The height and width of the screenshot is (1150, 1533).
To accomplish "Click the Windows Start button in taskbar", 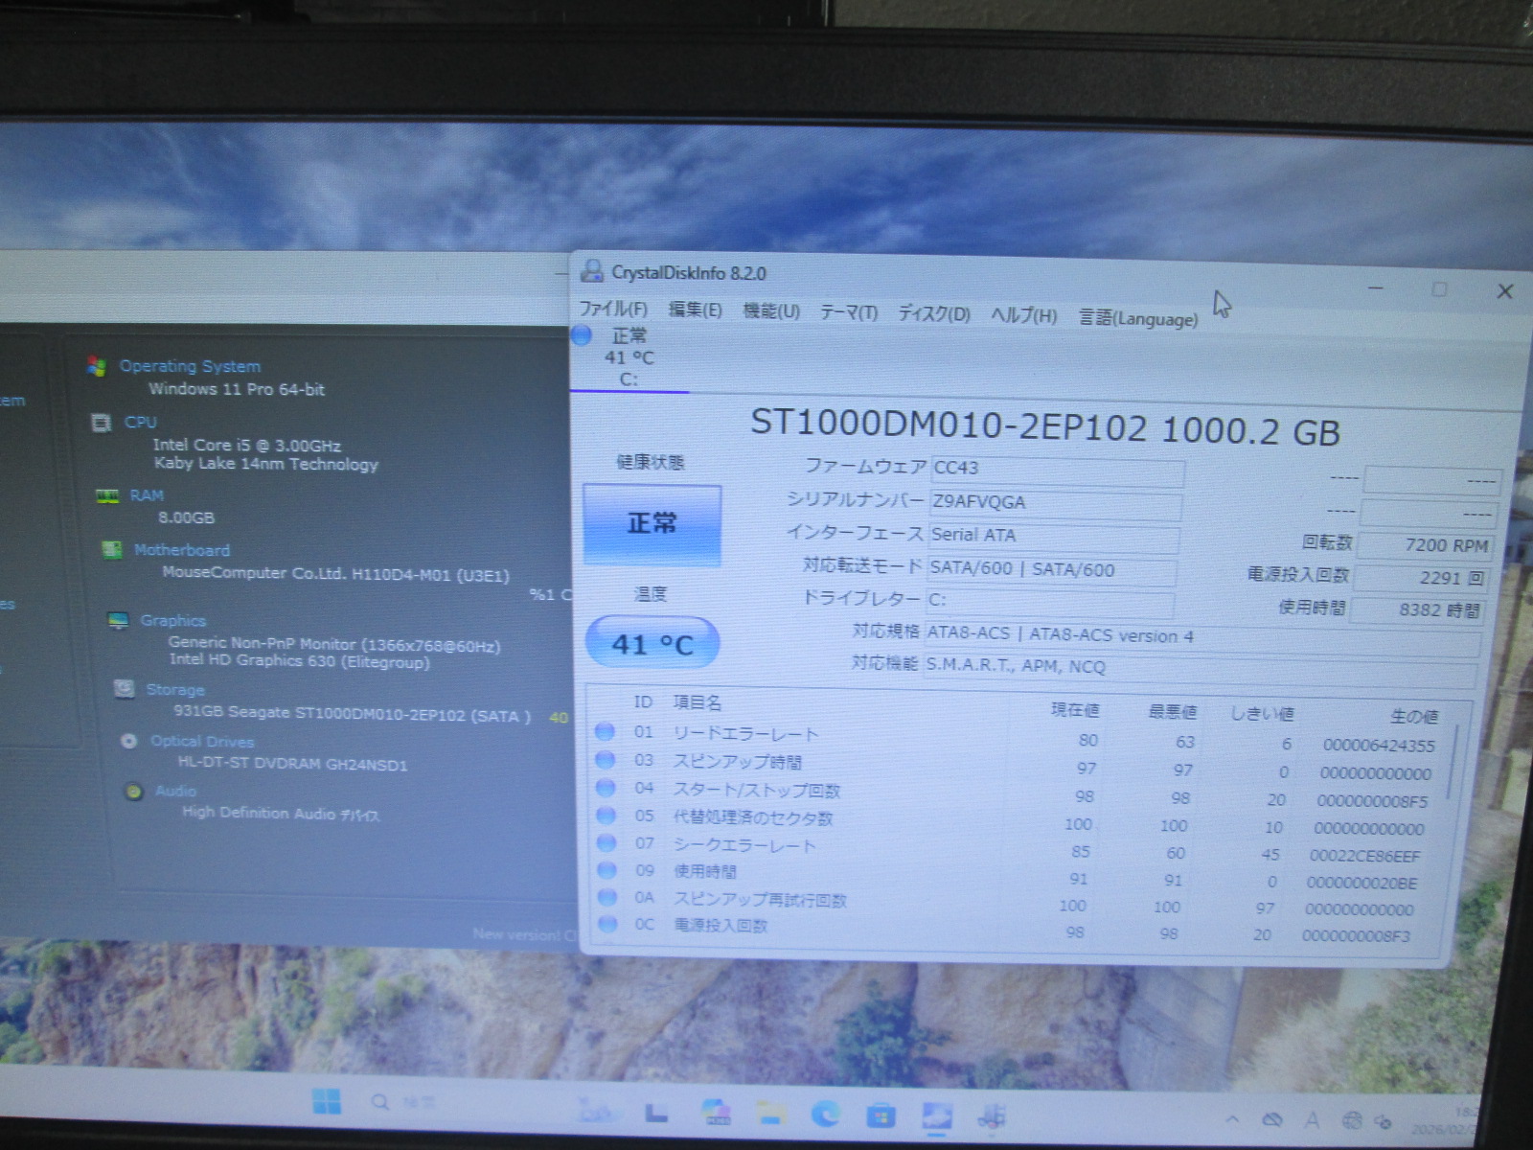I will pos(327,1102).
